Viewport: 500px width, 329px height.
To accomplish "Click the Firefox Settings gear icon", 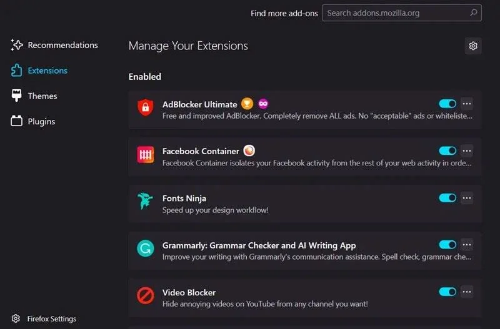I will [16, 318].
